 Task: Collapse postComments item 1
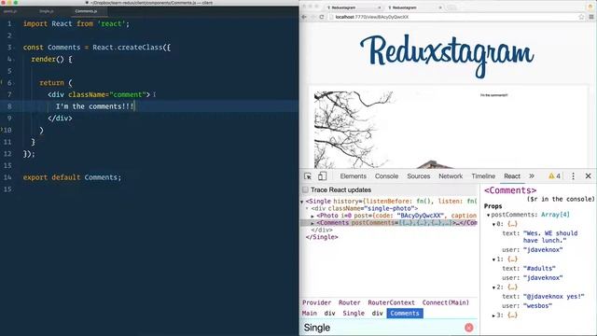tap(493, 259)
